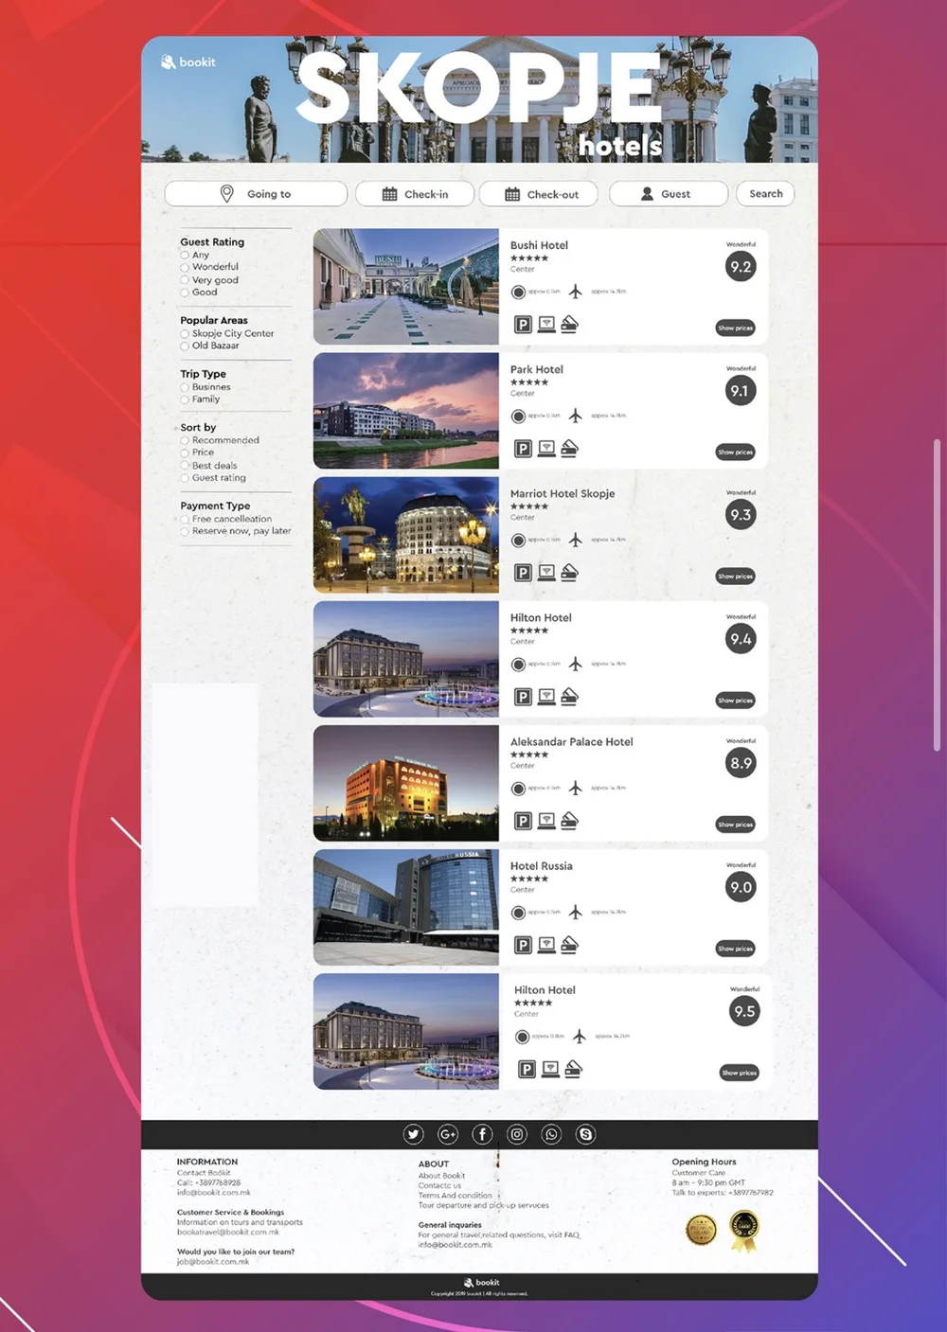
Task: Select Wonderful guest rating option
Action: tap(185, 267)
